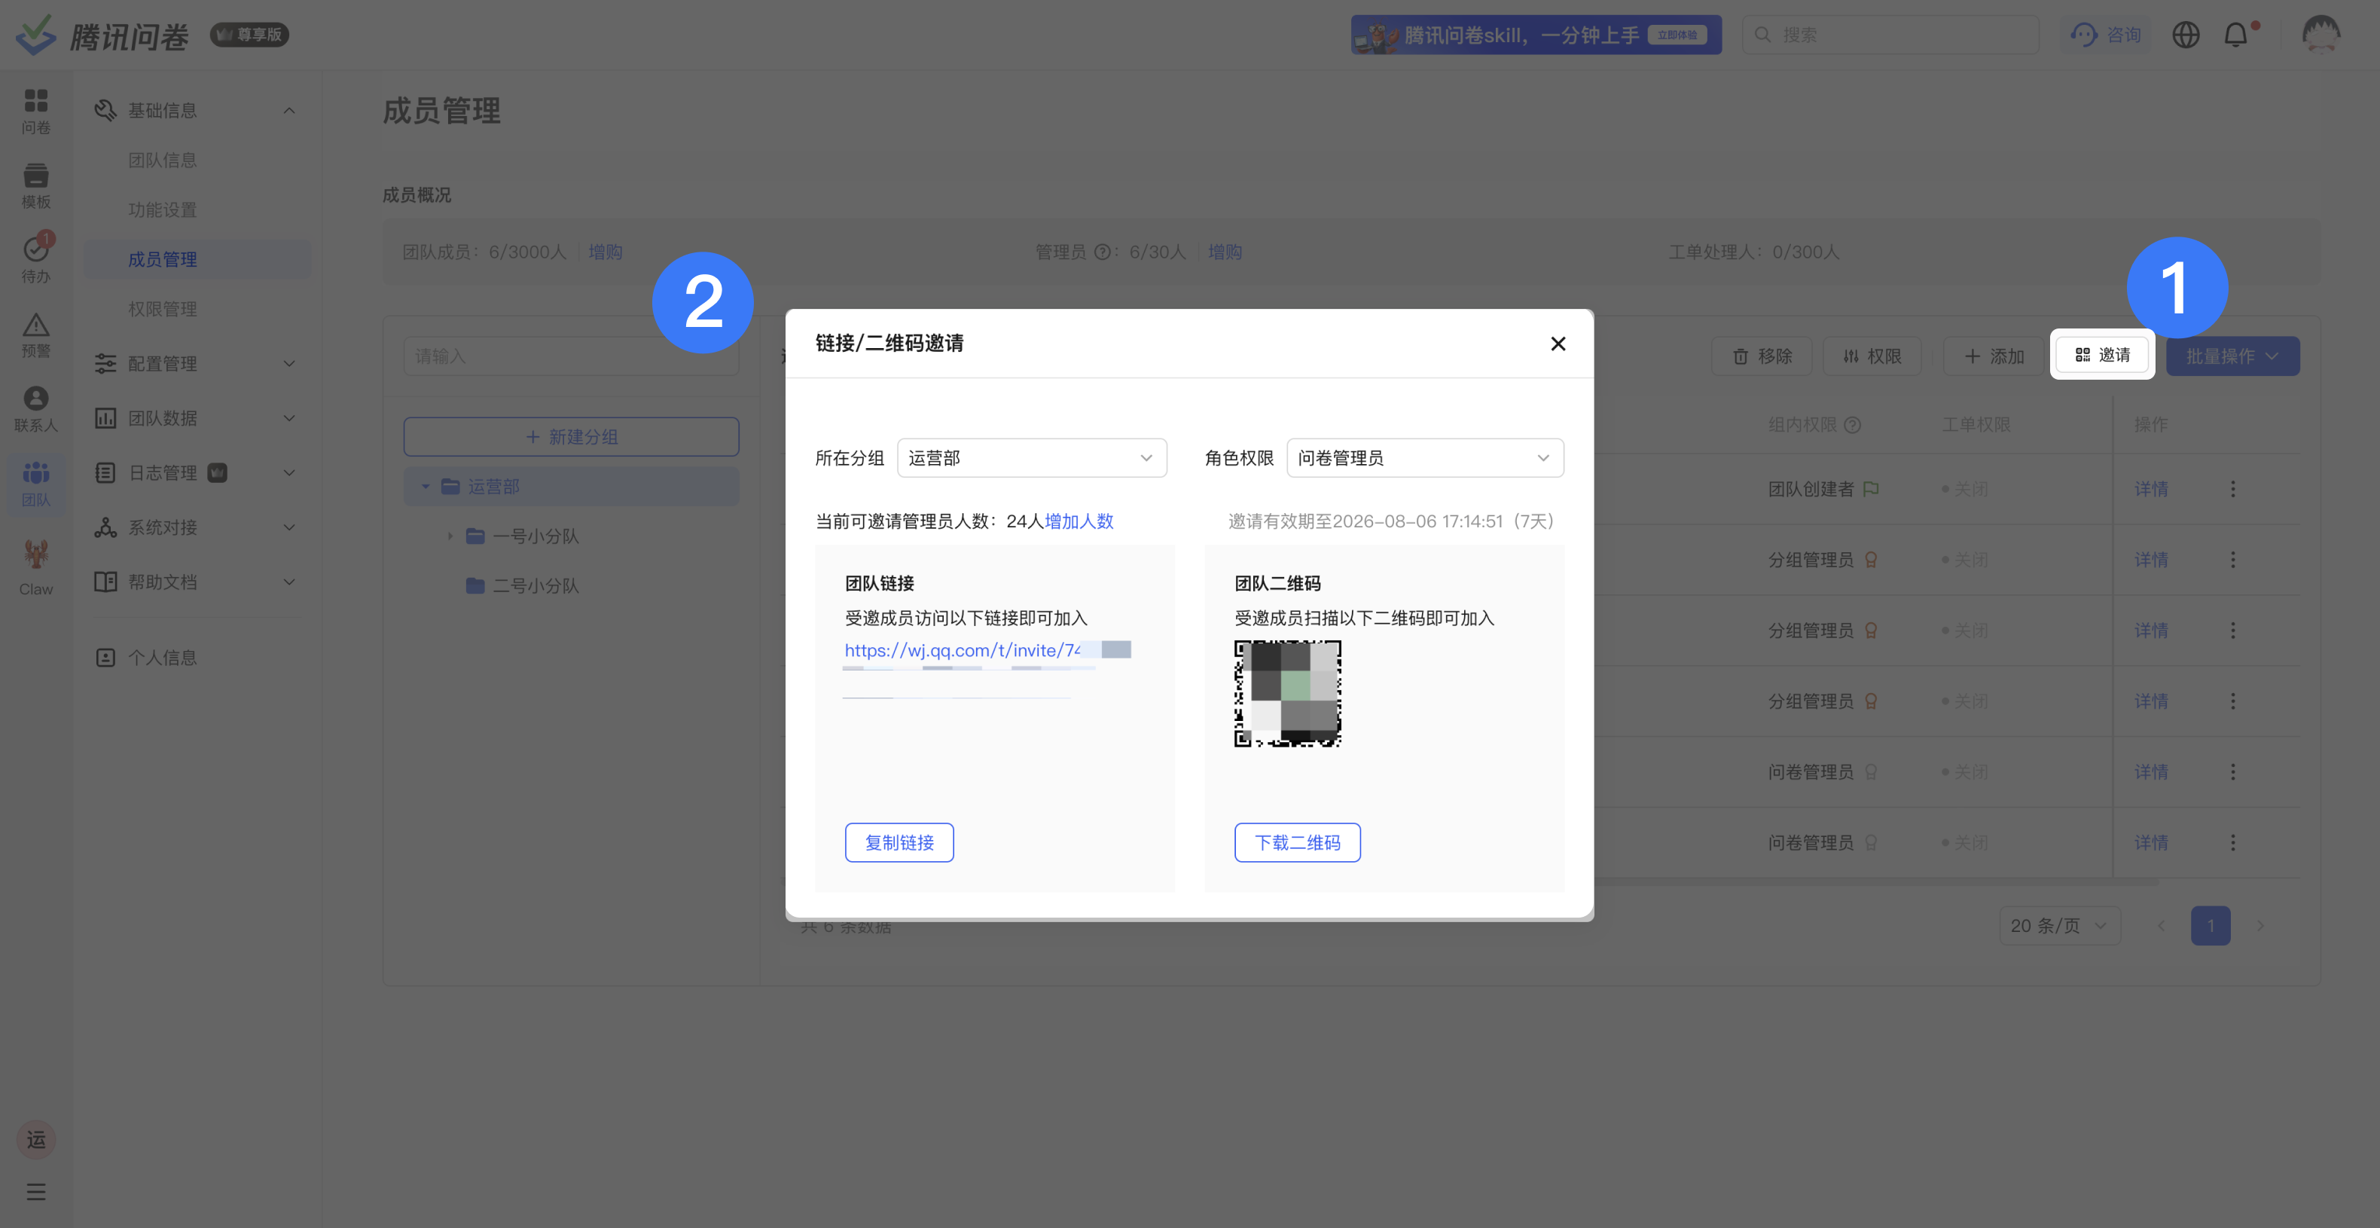Go to the previous page arrow
Viewport: 2380px width, 1228px height.
tap(2161, 926)
